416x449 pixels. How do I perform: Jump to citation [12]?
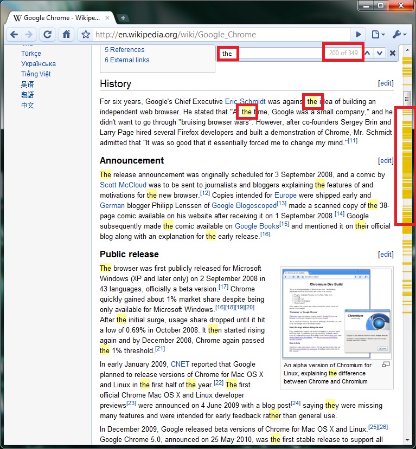pos(205,193)
